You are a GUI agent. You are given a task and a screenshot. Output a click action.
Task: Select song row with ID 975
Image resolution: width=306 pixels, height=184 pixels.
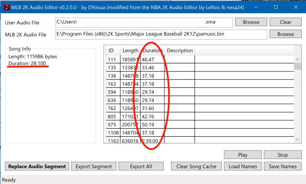point(200,124)
